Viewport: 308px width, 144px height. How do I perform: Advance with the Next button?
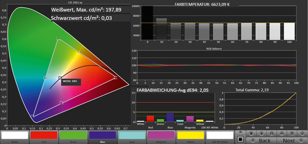click(292, 141)
